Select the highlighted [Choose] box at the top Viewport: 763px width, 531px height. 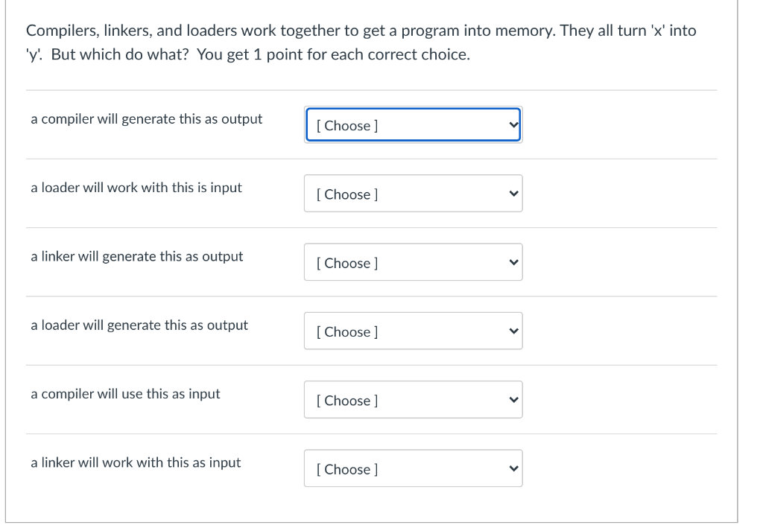tap(413, 124)
